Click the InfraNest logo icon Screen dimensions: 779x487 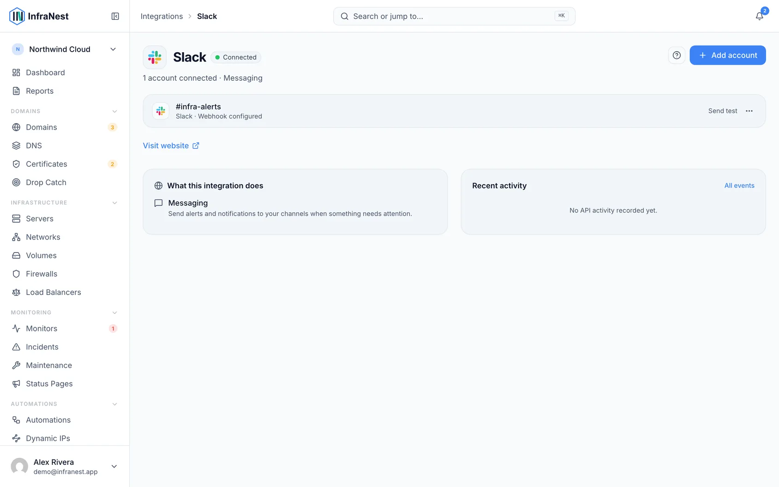17,16
